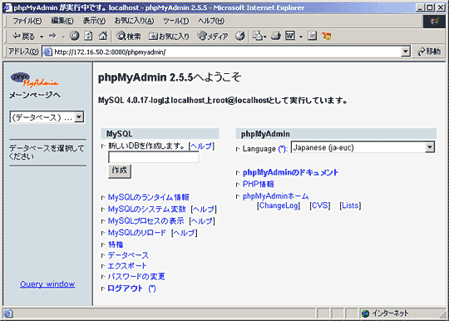Click the address bar URL field
This screenshot has width=449, height=321.
pyautogui.click(x=226, y=52)
